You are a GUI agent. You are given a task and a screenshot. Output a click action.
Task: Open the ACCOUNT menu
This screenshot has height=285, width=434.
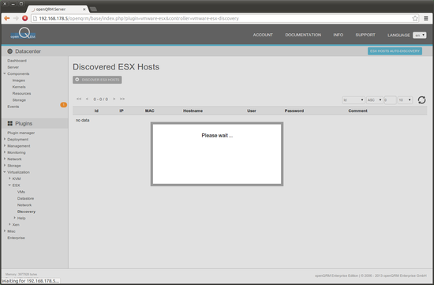(263, 35)
